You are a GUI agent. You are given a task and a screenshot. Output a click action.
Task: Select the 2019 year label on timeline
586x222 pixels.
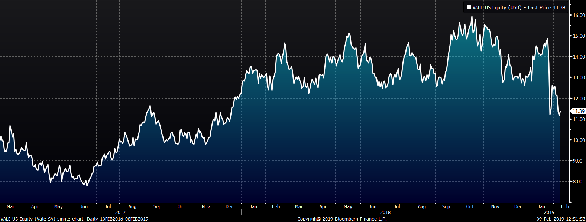tap(549, 212)
